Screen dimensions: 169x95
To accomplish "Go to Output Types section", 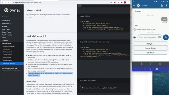I will [x=6, y=32].
